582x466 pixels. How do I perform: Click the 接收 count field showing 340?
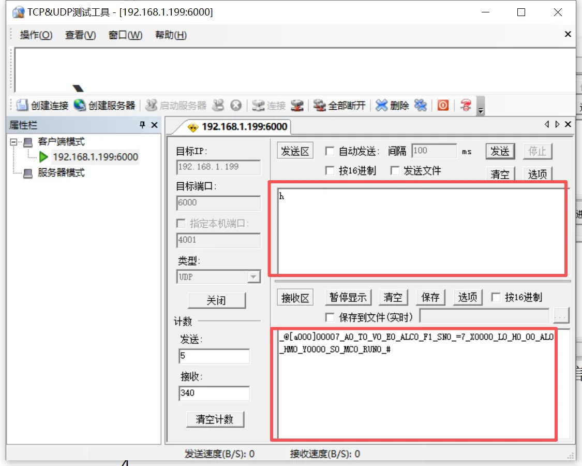pyautogui.click(x=214, y=393)
